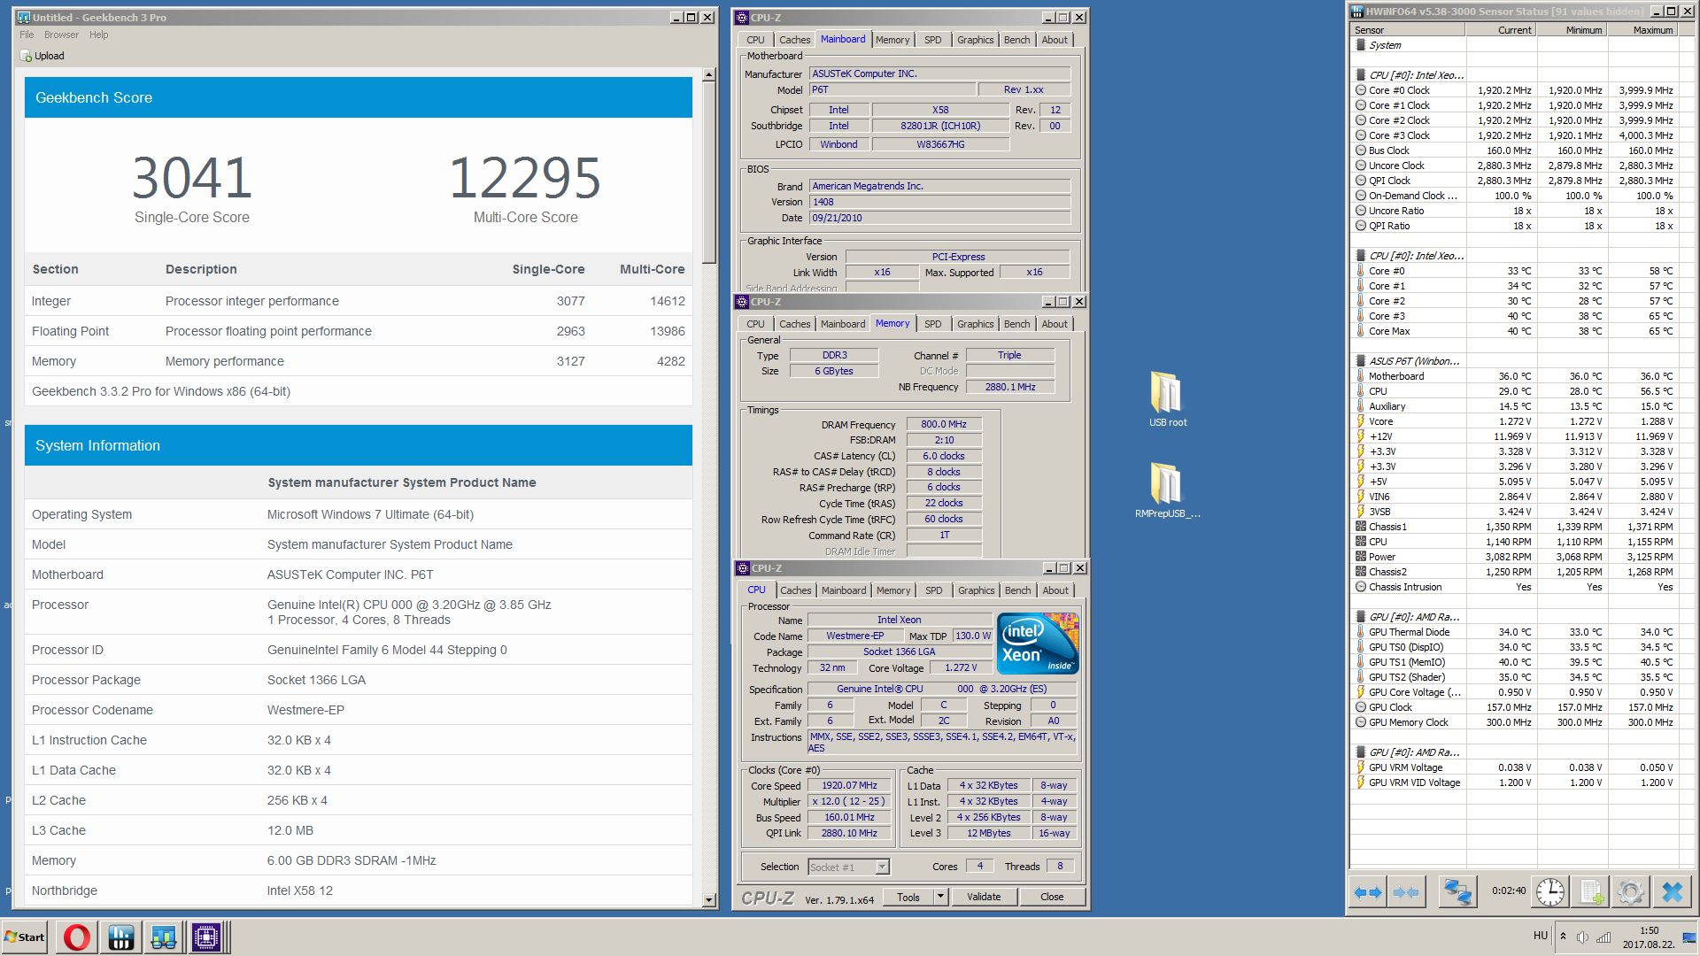Click the HWiNFO network monitors icon
Image resolution: width=1700 pixels, height=956 pixels.
coord(1457,892)
